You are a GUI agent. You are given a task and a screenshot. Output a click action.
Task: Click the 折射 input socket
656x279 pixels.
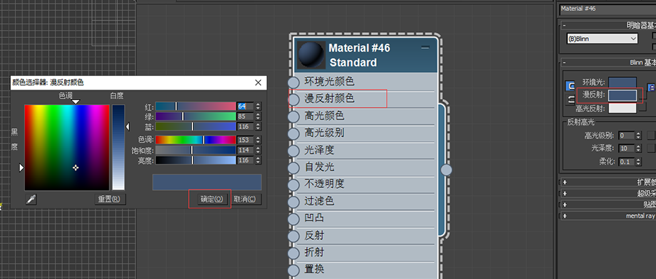(294, 253)
